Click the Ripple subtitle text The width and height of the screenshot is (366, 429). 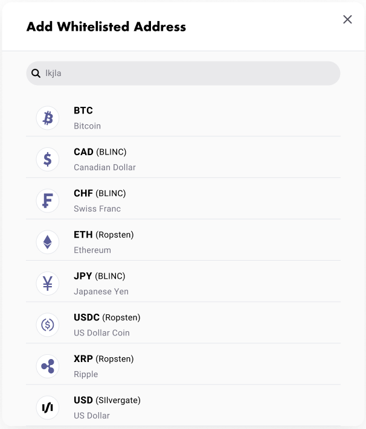click(x=86, y=374)
